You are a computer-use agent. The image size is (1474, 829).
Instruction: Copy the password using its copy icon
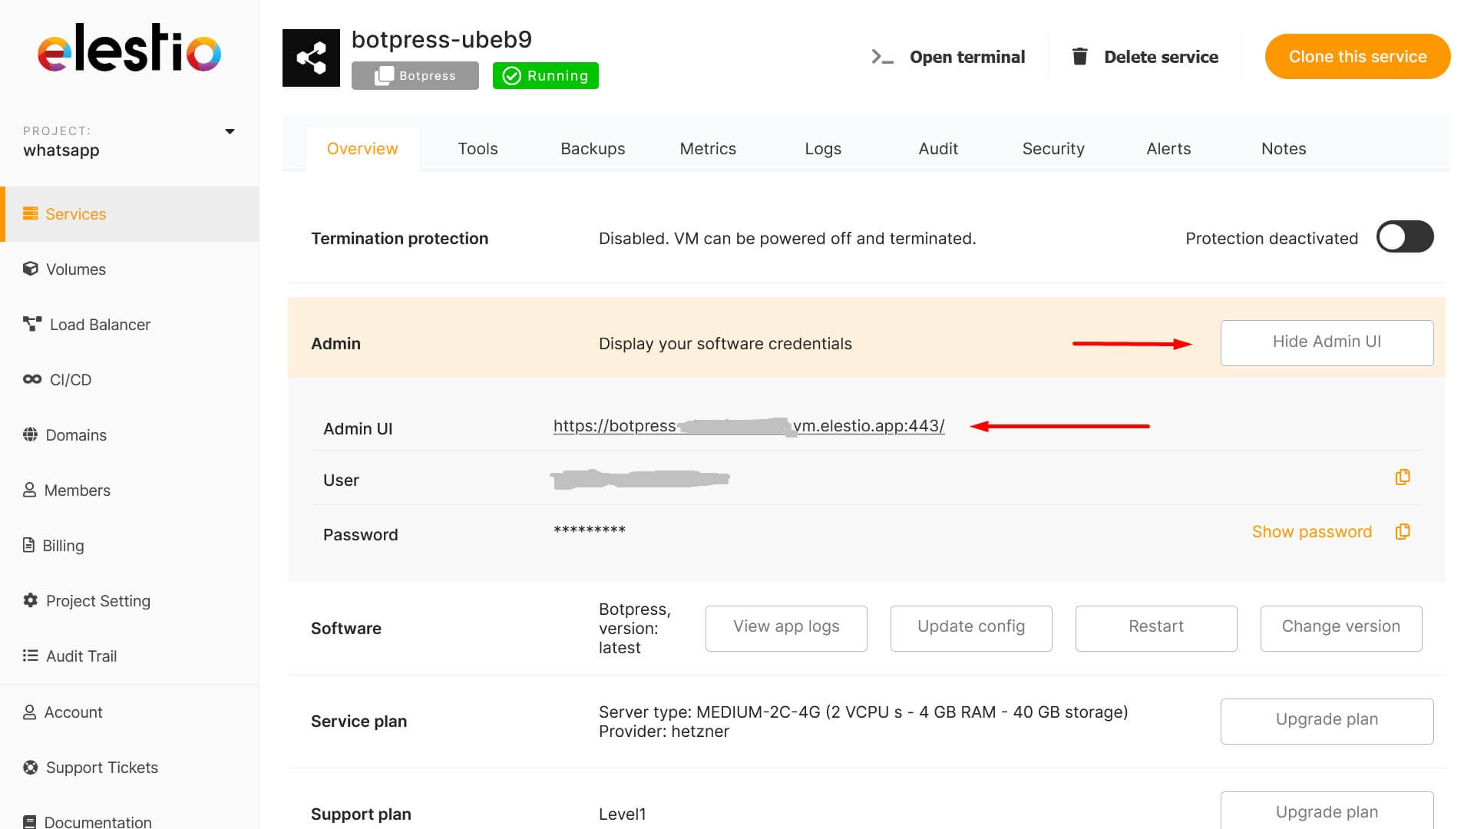click(x=1402, y=532)
